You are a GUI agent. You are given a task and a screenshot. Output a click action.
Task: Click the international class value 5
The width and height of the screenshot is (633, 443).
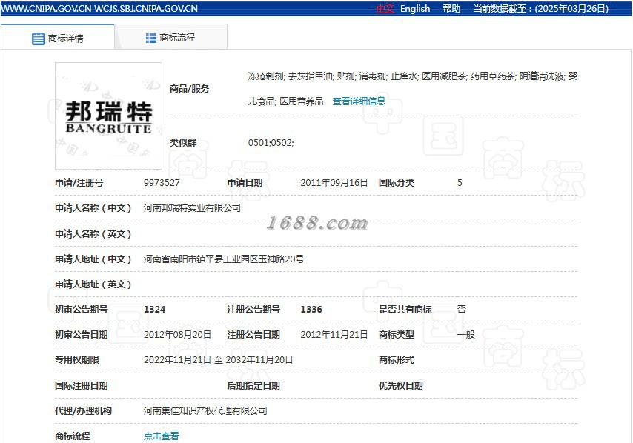click(x=460, y=183)
